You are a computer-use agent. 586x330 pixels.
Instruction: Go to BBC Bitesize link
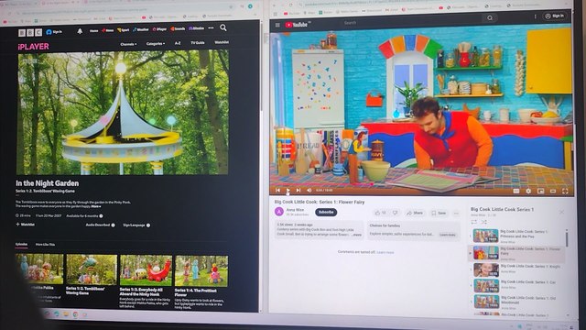[x=196, y=28]
